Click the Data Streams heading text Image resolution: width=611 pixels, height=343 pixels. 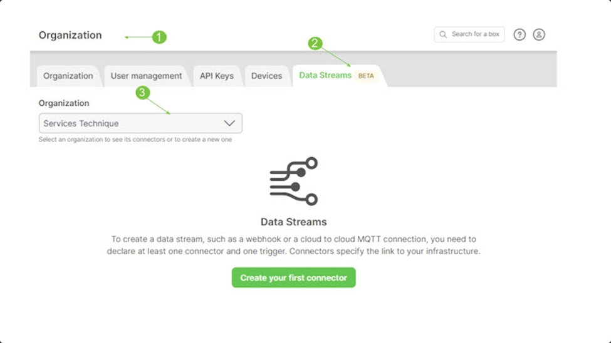293,222
